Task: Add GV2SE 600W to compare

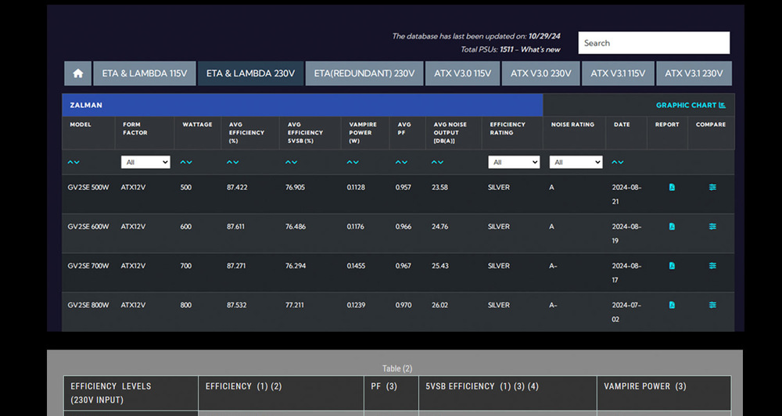Action: (712, 227)
